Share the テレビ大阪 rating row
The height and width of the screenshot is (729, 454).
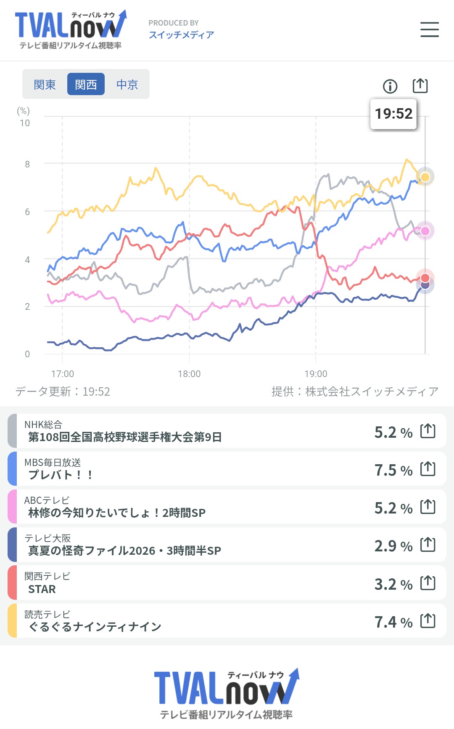(x=428, y=545)
